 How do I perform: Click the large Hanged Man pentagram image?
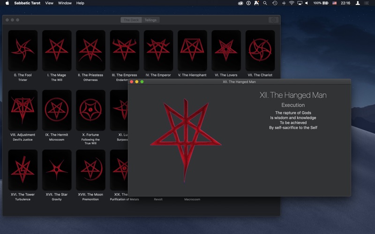pos(186,140)
